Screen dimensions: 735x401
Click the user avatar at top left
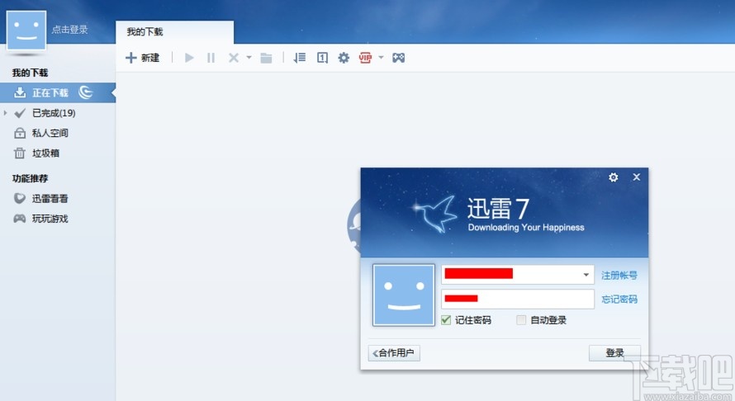point(26,31)
